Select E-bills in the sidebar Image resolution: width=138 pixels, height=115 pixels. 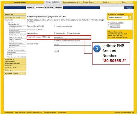tap(10, 55)
